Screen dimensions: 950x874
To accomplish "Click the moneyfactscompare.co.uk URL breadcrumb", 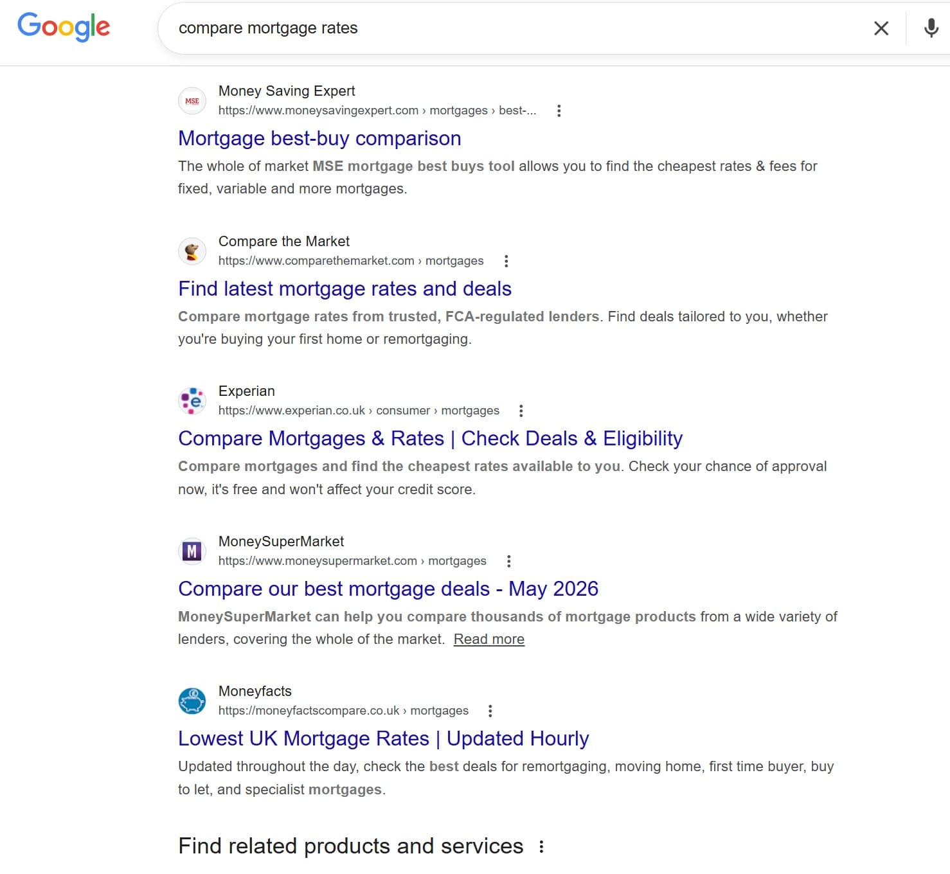I will point(343,711).
